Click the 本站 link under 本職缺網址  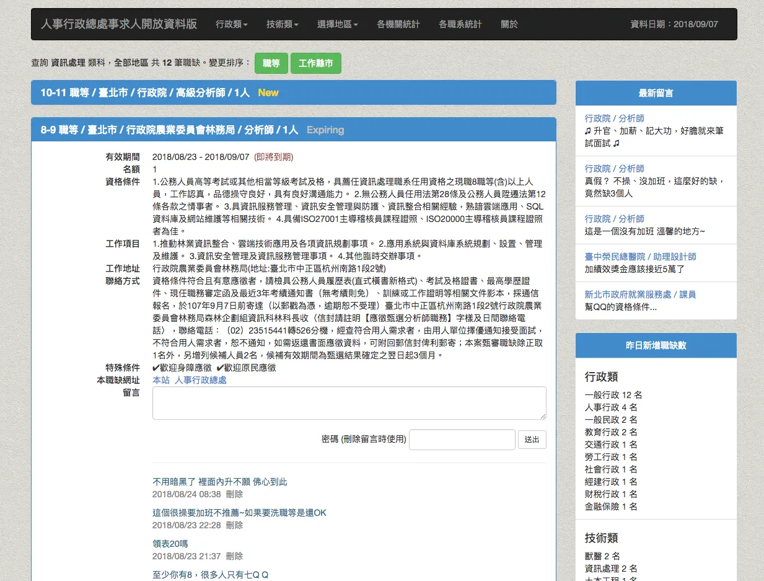click(x=159, y=379)
